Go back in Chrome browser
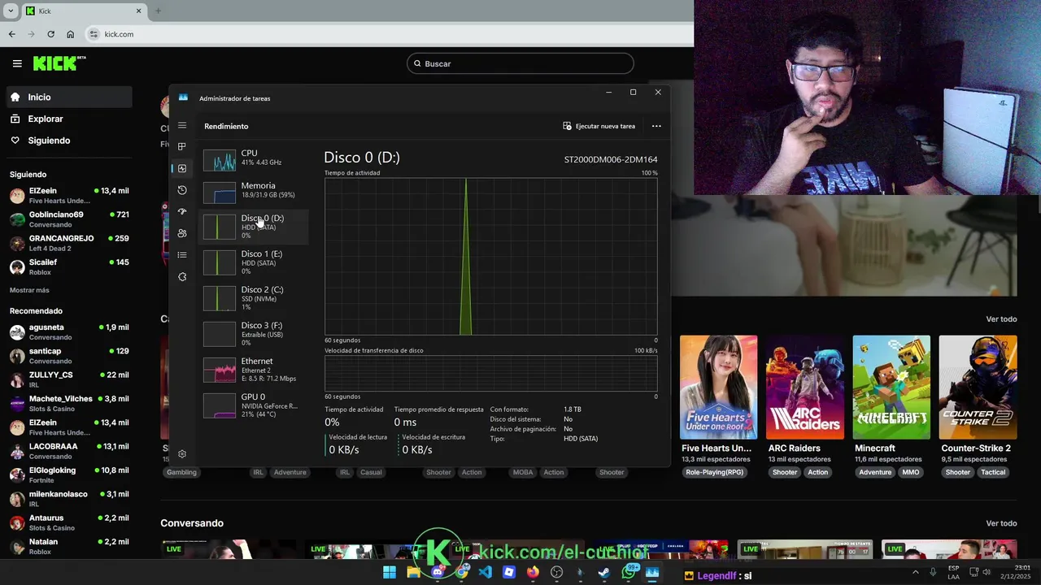Viewport: 1041px width, 585px height. click(x=11, y=34)
